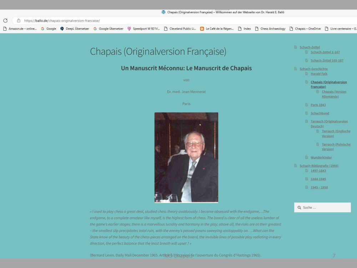
Task: Open the Schach-Geschichte sidebar link
Action: [313, 69]
